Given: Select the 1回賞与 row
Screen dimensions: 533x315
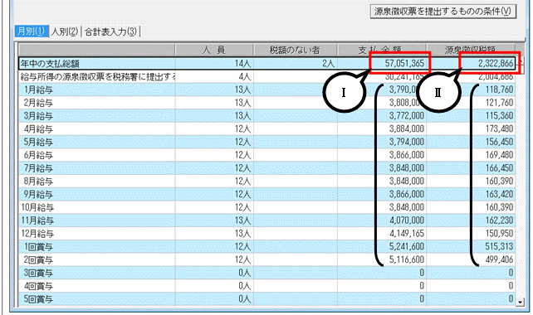Looking at the screenshot, I should (x=266, y=246).
